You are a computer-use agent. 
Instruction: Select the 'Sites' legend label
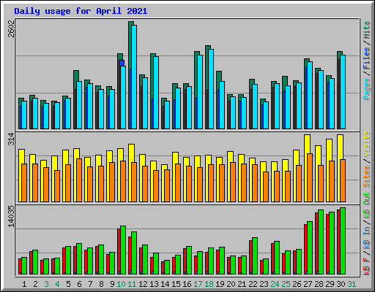coord(366,177)
